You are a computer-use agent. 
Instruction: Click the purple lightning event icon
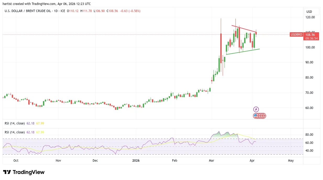point(256,109)
